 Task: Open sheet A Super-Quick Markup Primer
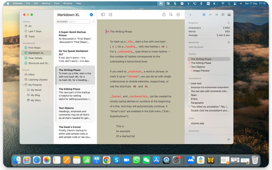(75, 37)
